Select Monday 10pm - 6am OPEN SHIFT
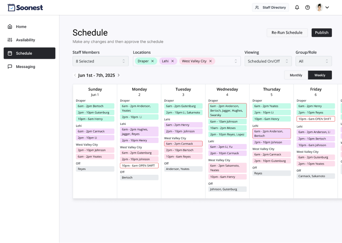The image size is (342, 243). click(x=139, y=166)
